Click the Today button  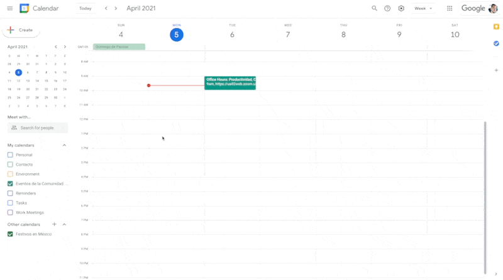(86, 8)
